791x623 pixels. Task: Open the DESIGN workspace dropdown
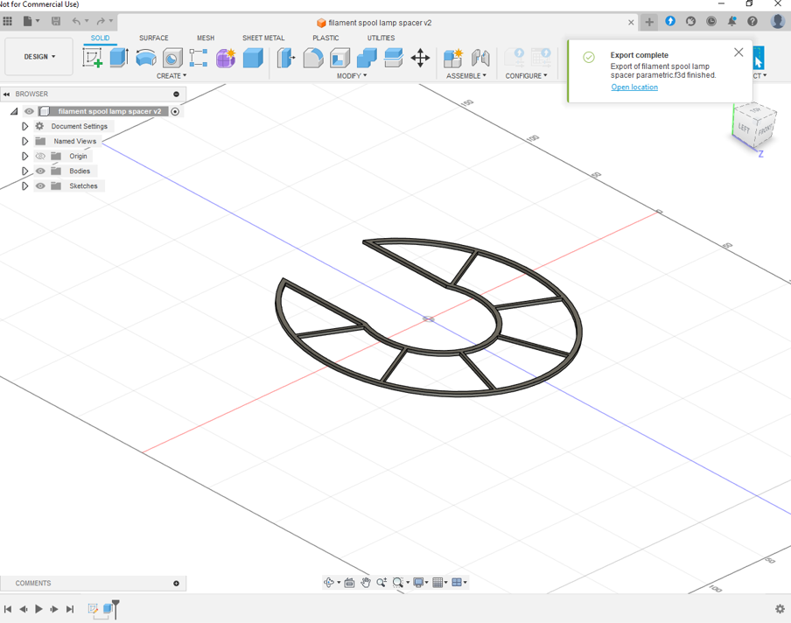click(39, 57)
